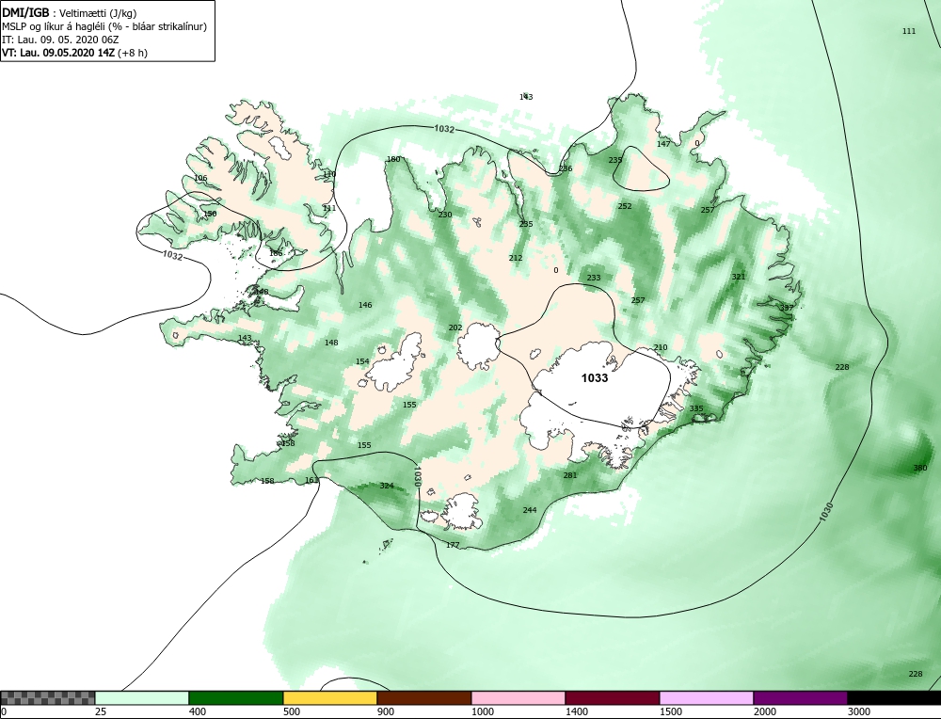Click the legend label 1400
941x719 pixels.
pos(577,711)
